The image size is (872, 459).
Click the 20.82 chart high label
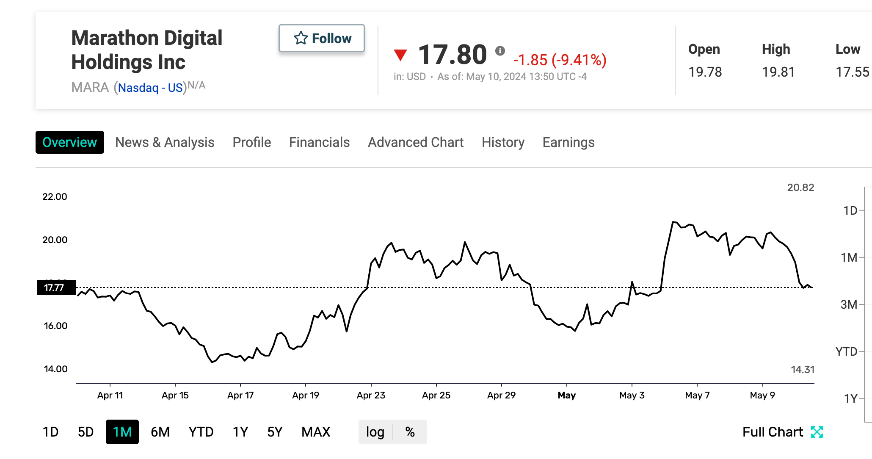(800, 188)
